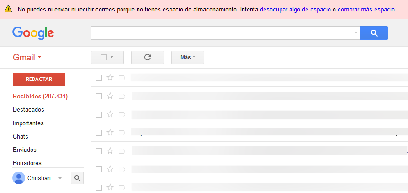Viewport: 408px width, 193px height.
Task: Click the blue magnifier search button
Action: pos(374,33)
